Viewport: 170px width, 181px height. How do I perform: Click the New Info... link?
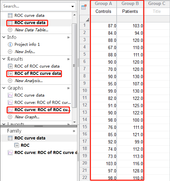(25, 52)
